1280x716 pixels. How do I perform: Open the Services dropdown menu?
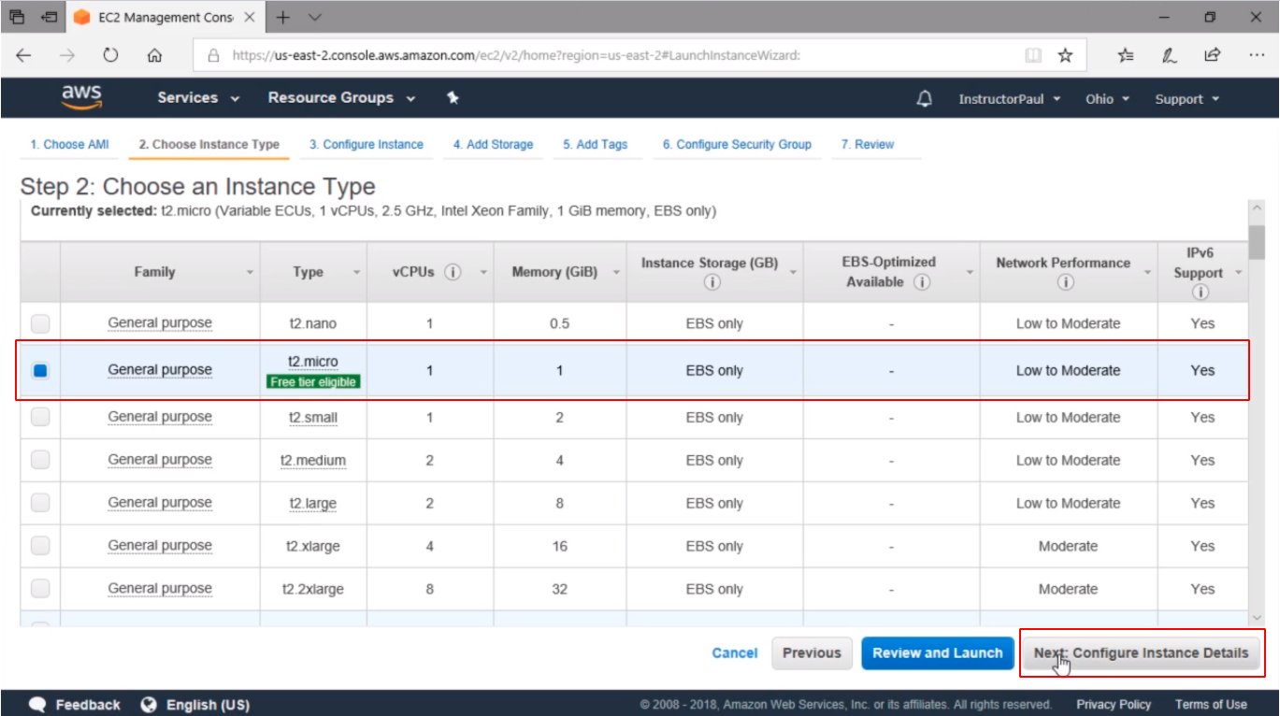(x=198, y=97)
